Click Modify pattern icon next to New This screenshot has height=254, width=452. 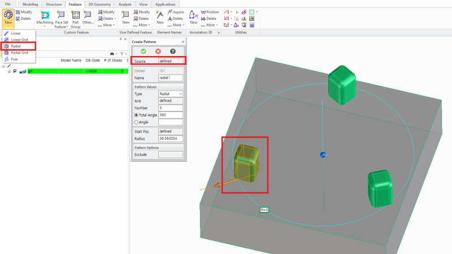pos(24,12)
